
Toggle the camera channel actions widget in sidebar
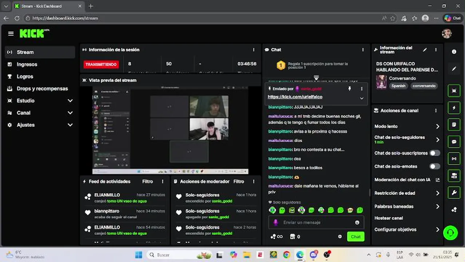tap(454, 176)
